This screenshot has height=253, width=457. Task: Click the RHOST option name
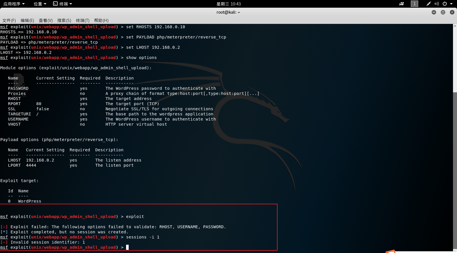pyautogui.click(x=14, y=99)
